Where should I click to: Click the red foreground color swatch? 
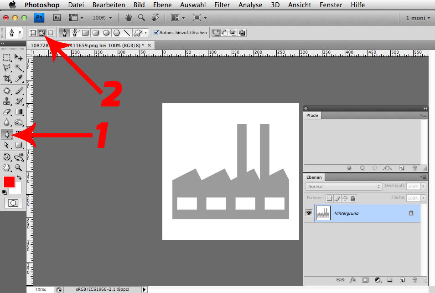[8, 182]
